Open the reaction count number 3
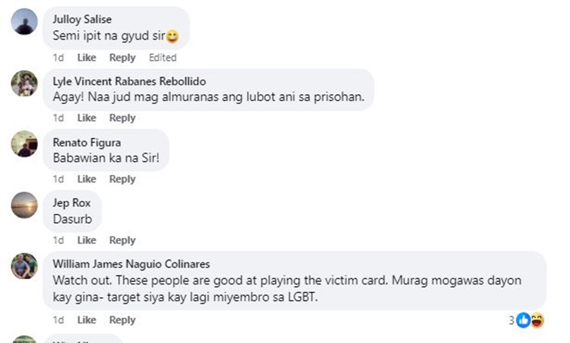 click(x=511, y=320)
